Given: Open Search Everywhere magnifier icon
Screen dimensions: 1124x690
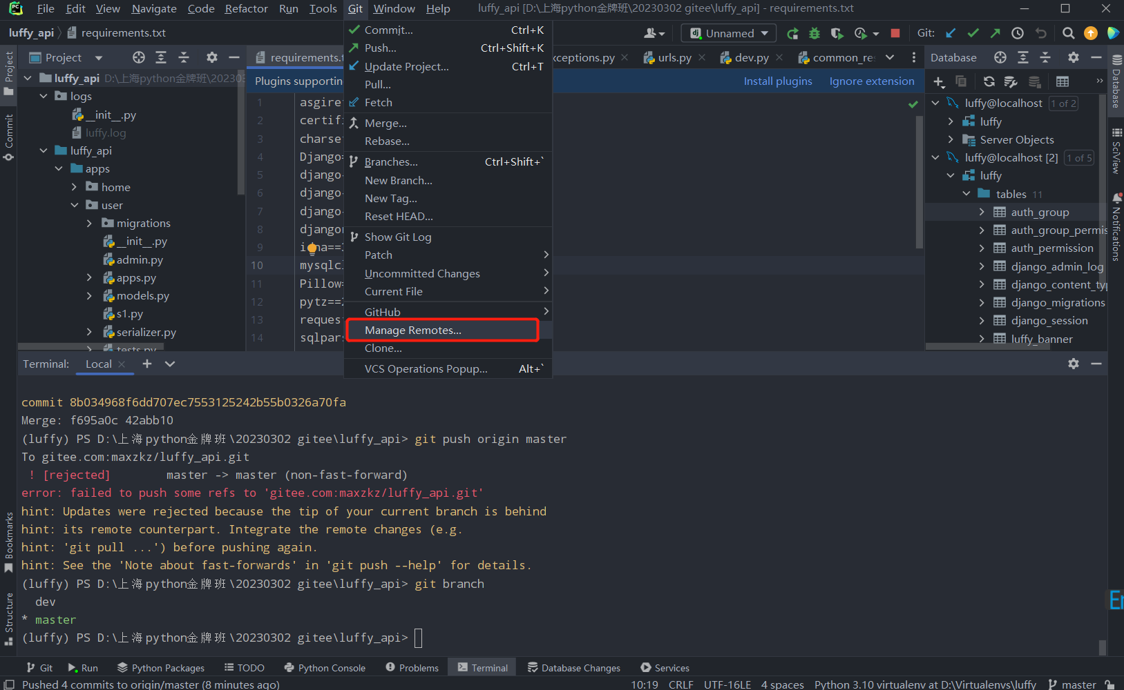Looking at the screenshot, I should tap(1068, 33).
